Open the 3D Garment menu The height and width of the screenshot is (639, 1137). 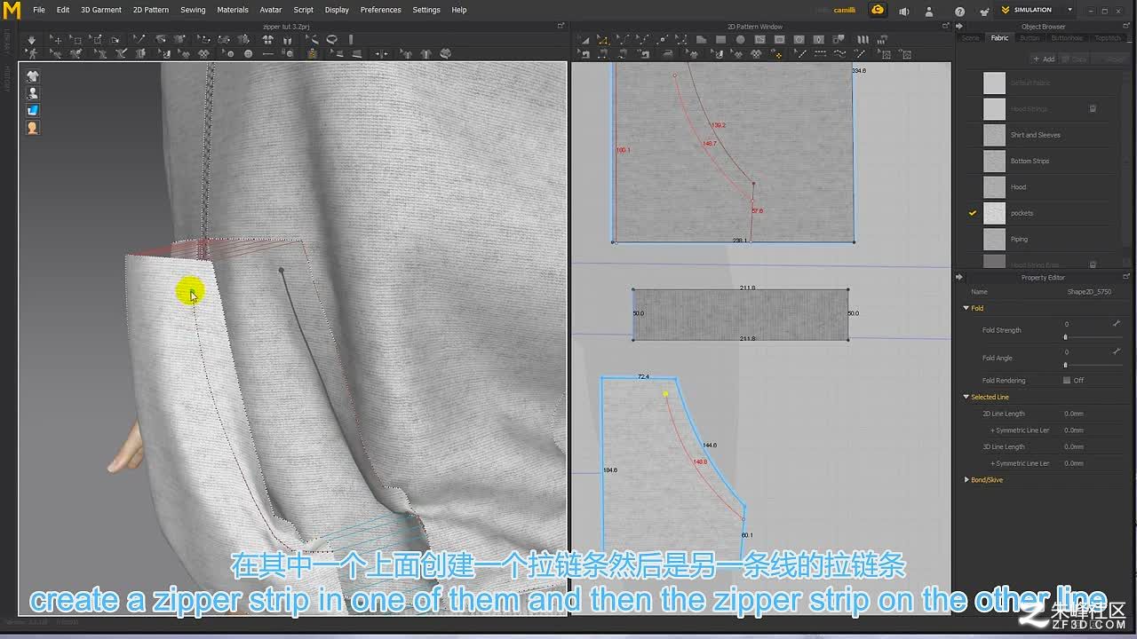pos(101,10)
